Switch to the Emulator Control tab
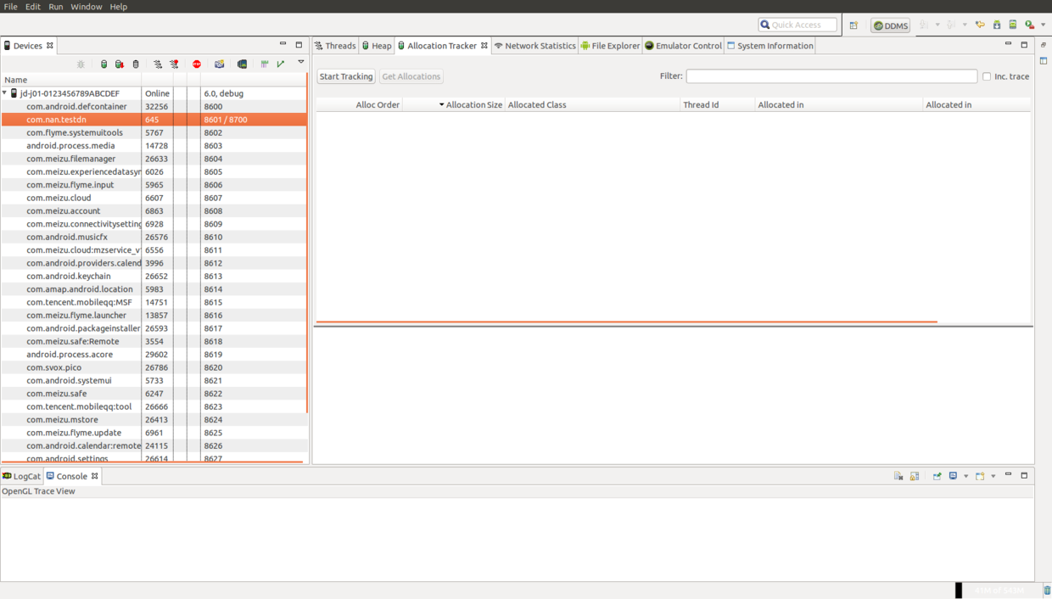 [683, 46]
